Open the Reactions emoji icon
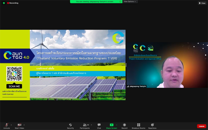The height and width of the screenshot is (130, 208). tap(152, 125)
